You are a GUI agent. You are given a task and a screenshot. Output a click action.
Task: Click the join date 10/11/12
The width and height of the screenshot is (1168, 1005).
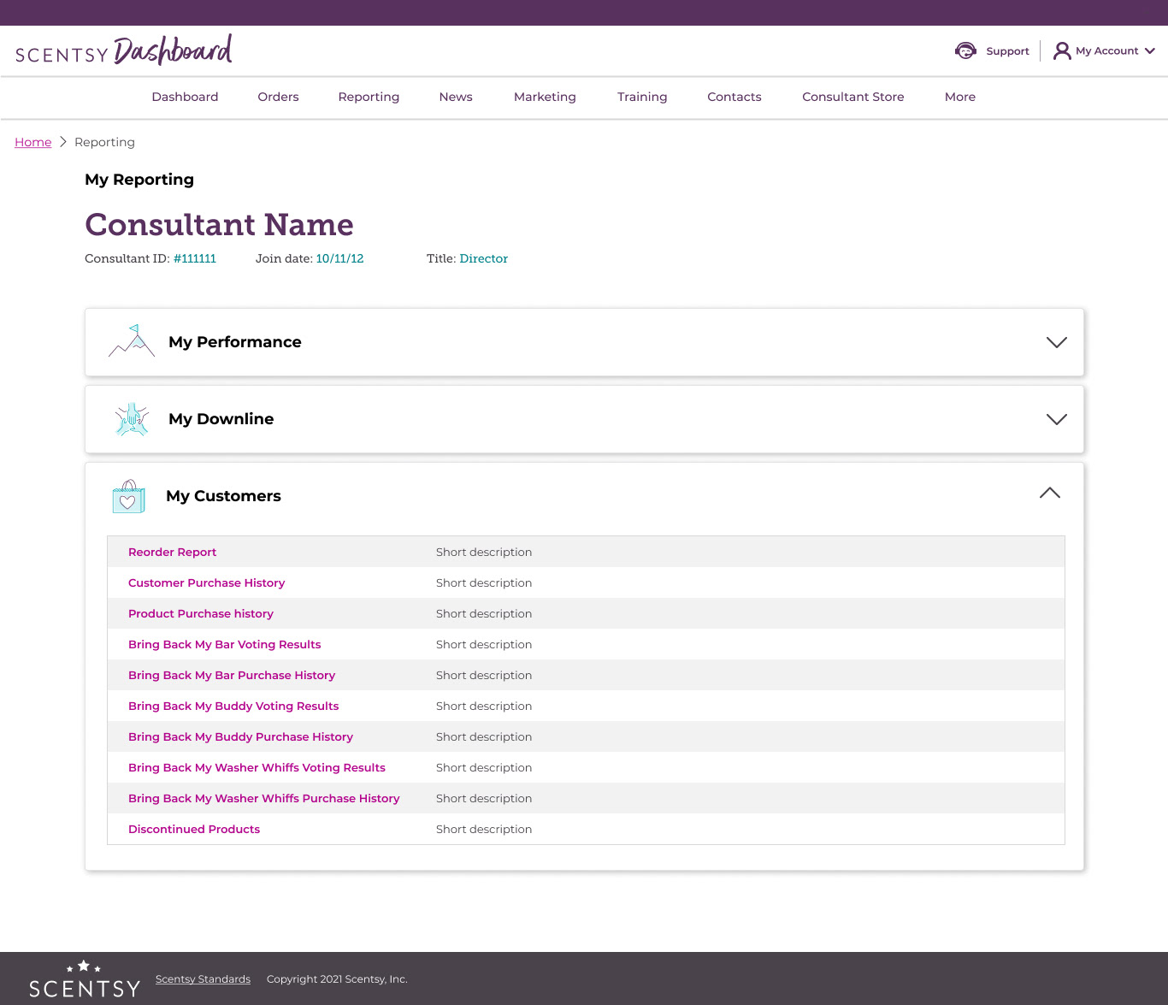pos(339,258)
